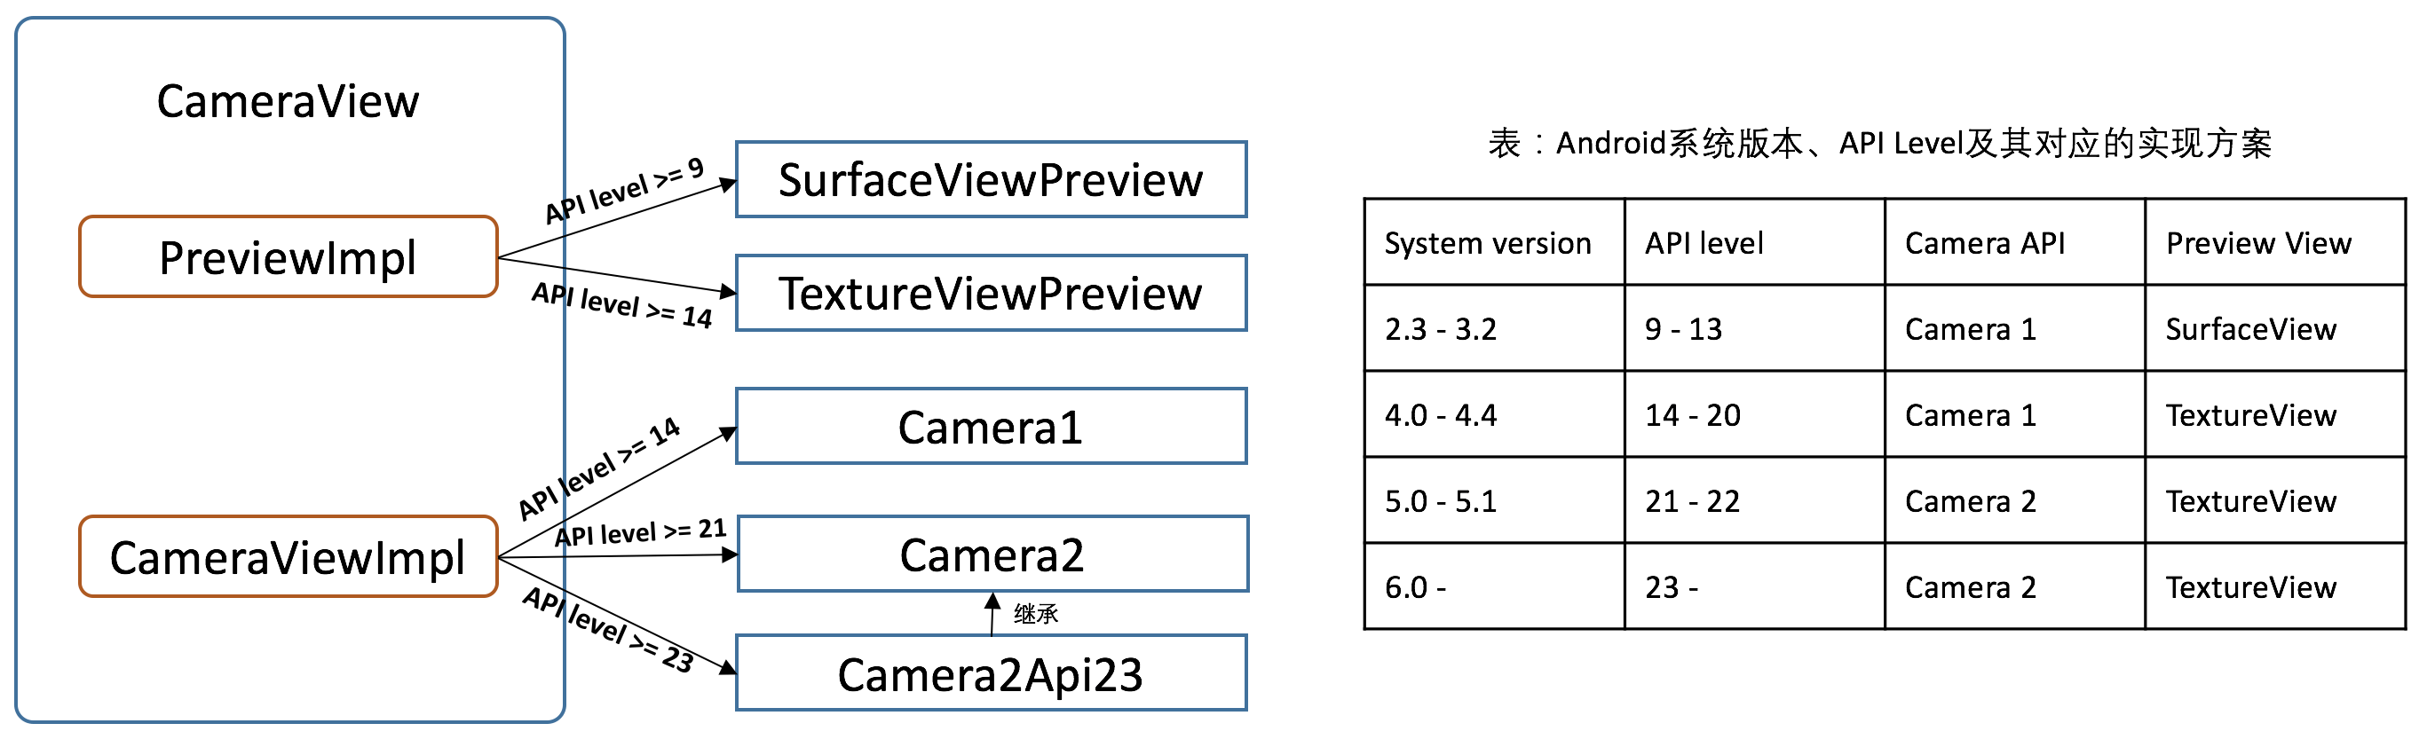Click the SurfaceViewPreview box
Viewport: 2427px width, 747px height.
(990, 180)
